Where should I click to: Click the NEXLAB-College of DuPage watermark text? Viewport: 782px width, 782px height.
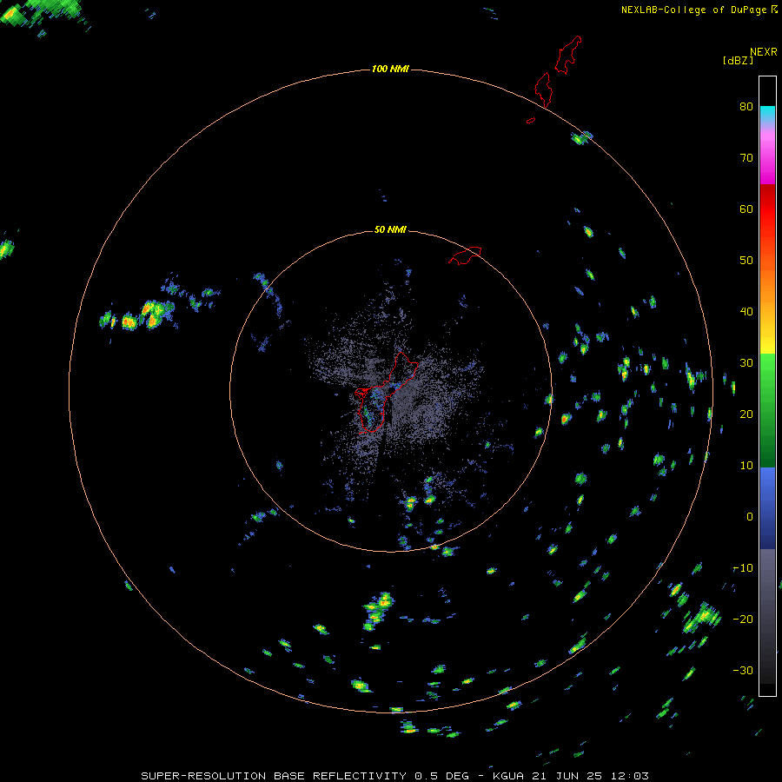[x=694, y=10]
